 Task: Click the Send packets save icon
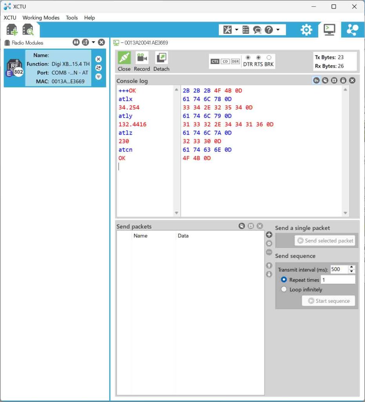[251, 226]
